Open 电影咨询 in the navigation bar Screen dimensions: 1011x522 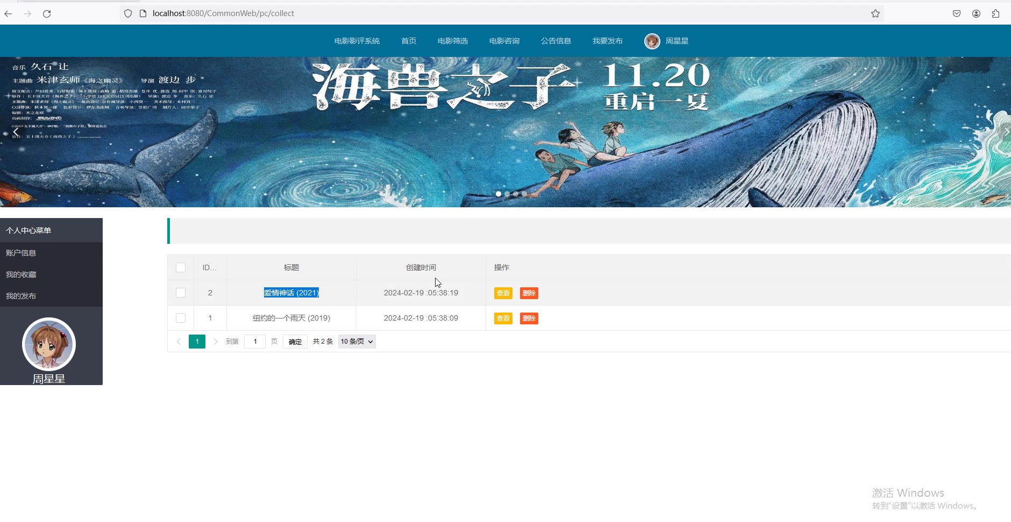pos(504,41)
